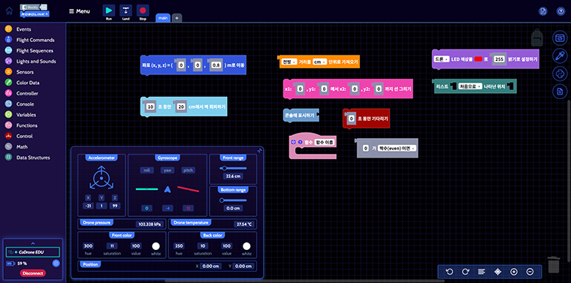Screen dimensions: 571x283
Task: Click the function block question mark icon
Action: pyautogui.click(x=300, y=142)
